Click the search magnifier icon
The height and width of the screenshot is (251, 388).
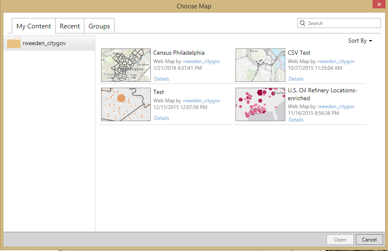click(x=302, y=23)
